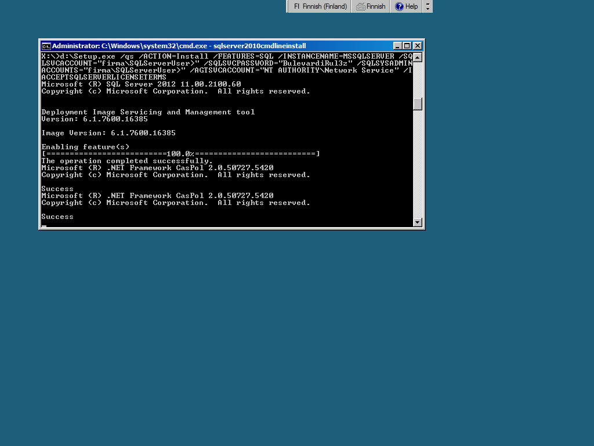The image size is (594, 446).
Task: Click the 100.0% progress bar line
Action: pyautogui.click(x=180, y=154)
